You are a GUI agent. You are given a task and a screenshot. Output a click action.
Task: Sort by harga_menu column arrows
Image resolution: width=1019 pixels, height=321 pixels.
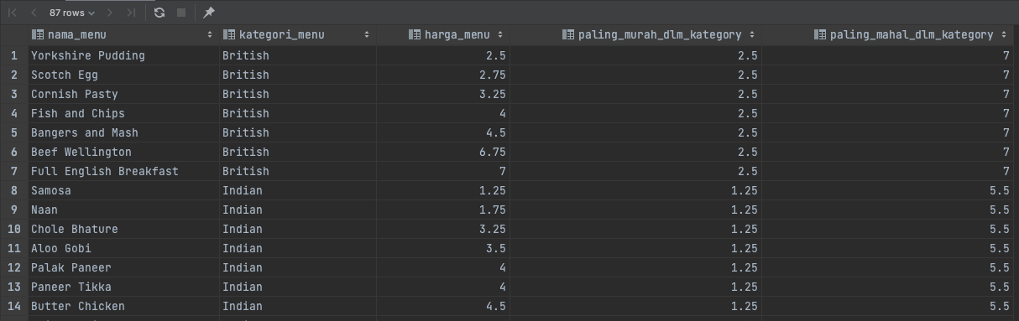pyautogui.click(x=500, y=35)
